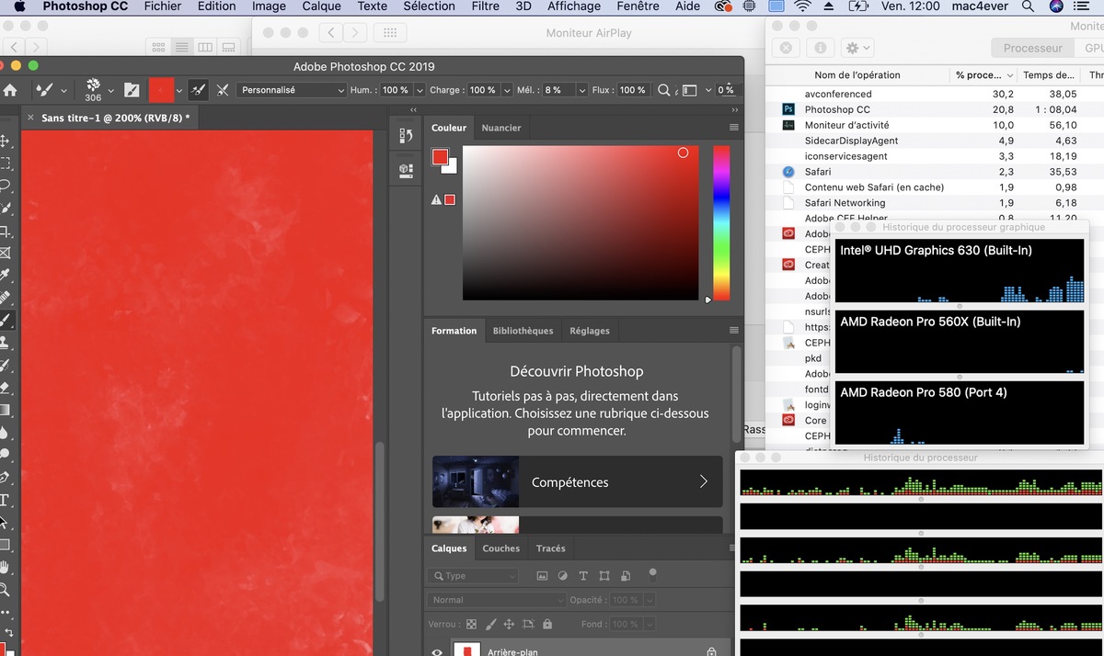The width and height of the screenshot is (1104, 656).
Task: Click the Flux 100 % input field
Action: tap(632, 90)
